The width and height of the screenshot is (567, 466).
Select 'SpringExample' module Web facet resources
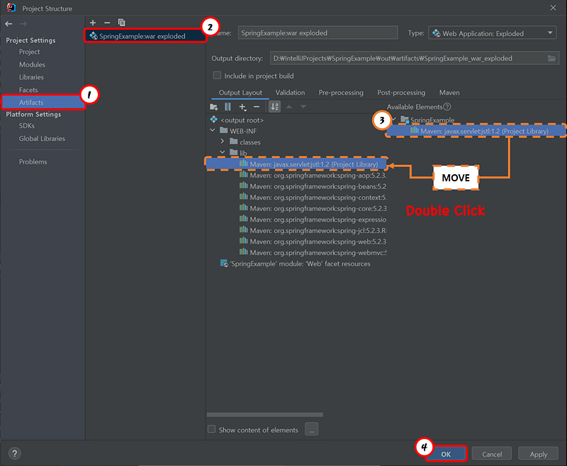pyautogui.click(x=296, y=263)
